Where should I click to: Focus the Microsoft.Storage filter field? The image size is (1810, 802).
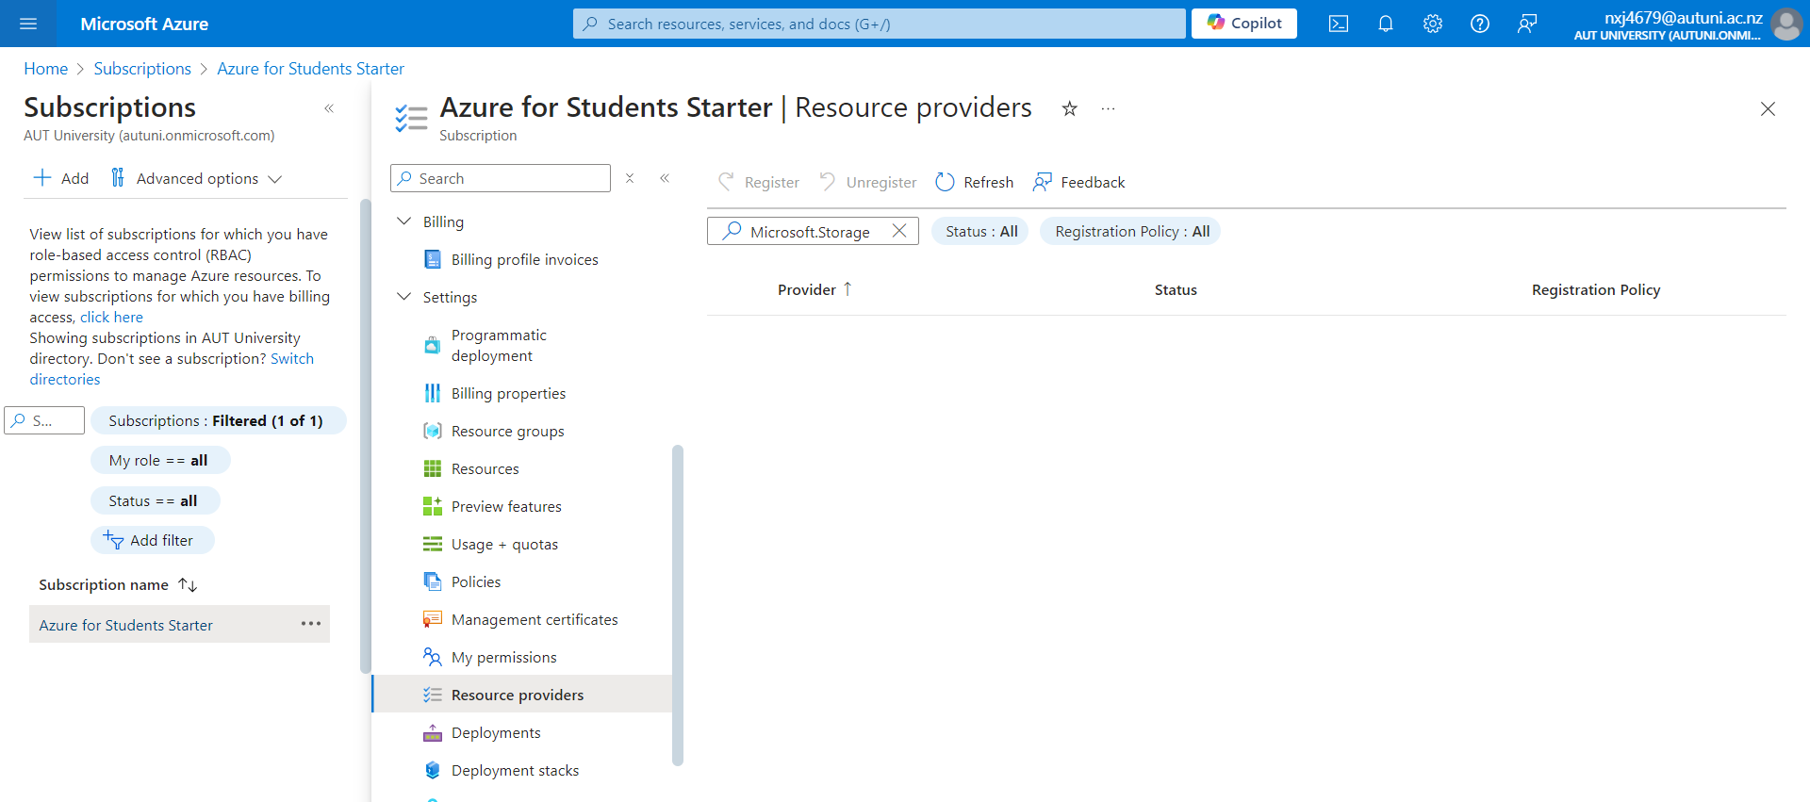(x=811, y=231)
